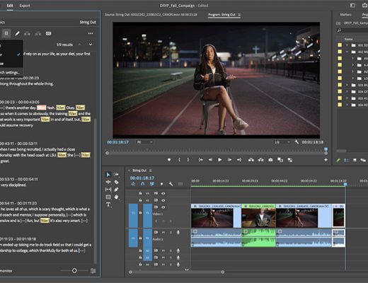Image resolution: width=368 pixels, height=283 pixels.
Task: Select the Rectangle tool
Action: pos(108,197)
